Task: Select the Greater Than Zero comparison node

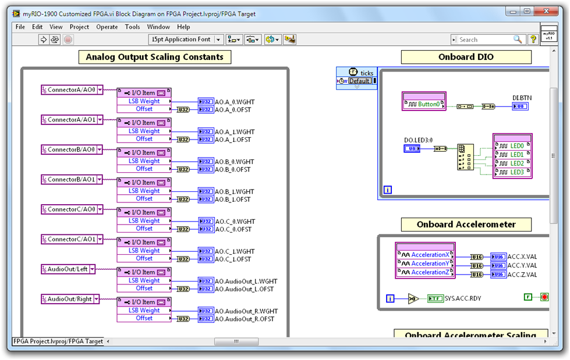Action: coord(413,299)
